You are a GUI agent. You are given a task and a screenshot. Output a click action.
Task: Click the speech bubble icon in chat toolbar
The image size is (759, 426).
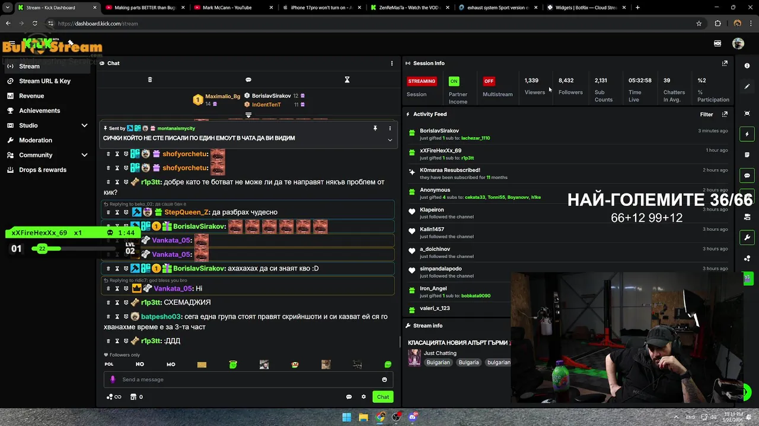pos(248,80)
